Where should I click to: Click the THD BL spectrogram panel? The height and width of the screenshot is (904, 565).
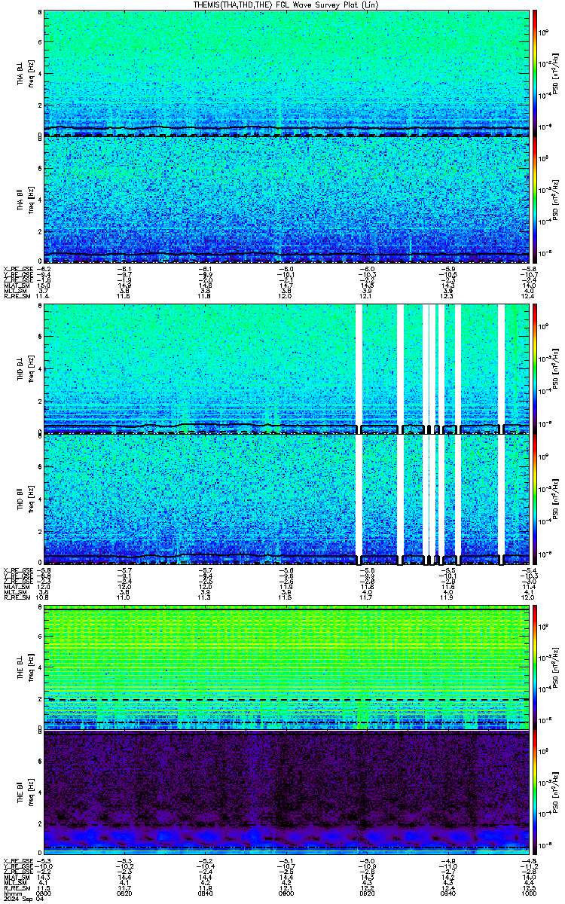[287, 370]
